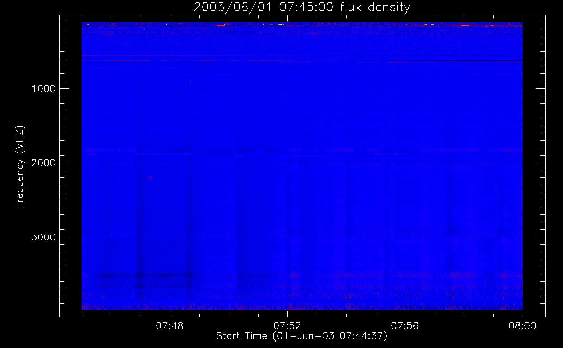Screen dimensions: 563x348
Task: Click the 07:48 time tick label
Action: pos(170,326)
